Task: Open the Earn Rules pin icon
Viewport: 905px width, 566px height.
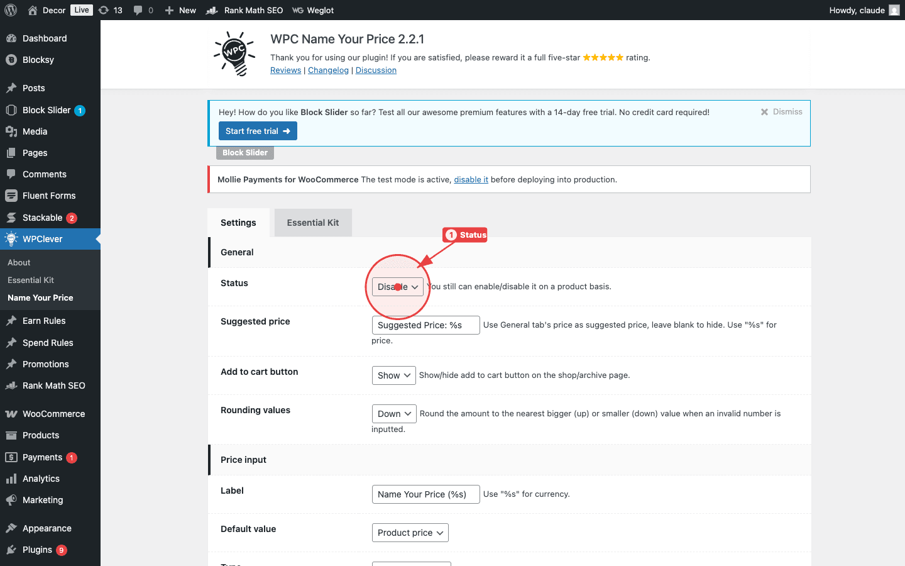Action: pos(11,321)
